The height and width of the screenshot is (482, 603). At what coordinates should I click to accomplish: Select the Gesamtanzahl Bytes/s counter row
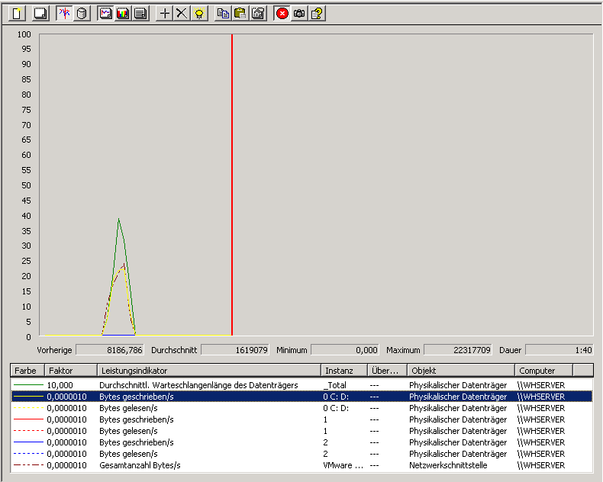(302, 465)
